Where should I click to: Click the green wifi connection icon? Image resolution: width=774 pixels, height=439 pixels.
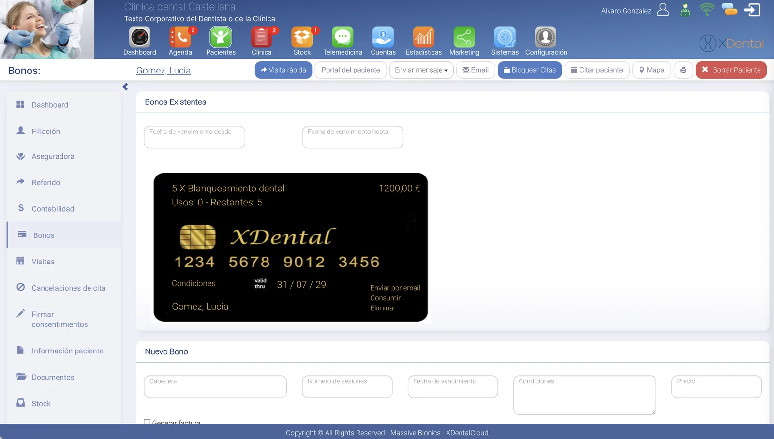click(707, 9)
